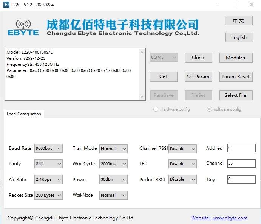Open the LBT dropdown
The image size is (261, 224).
[182, 164]
